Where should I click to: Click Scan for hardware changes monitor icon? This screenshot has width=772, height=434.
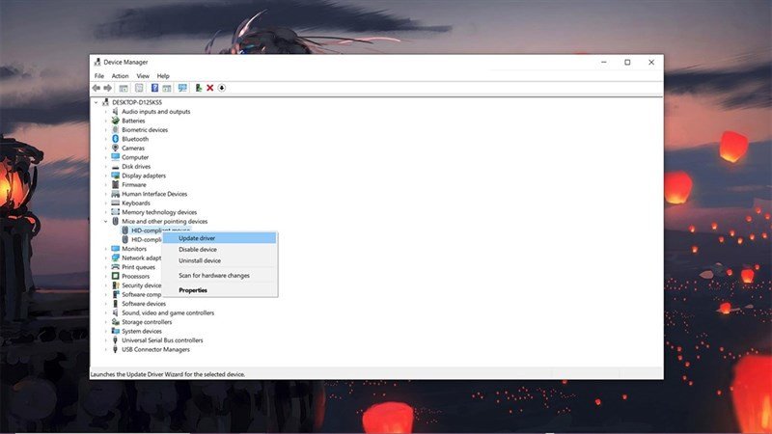[x=182, y=88]
